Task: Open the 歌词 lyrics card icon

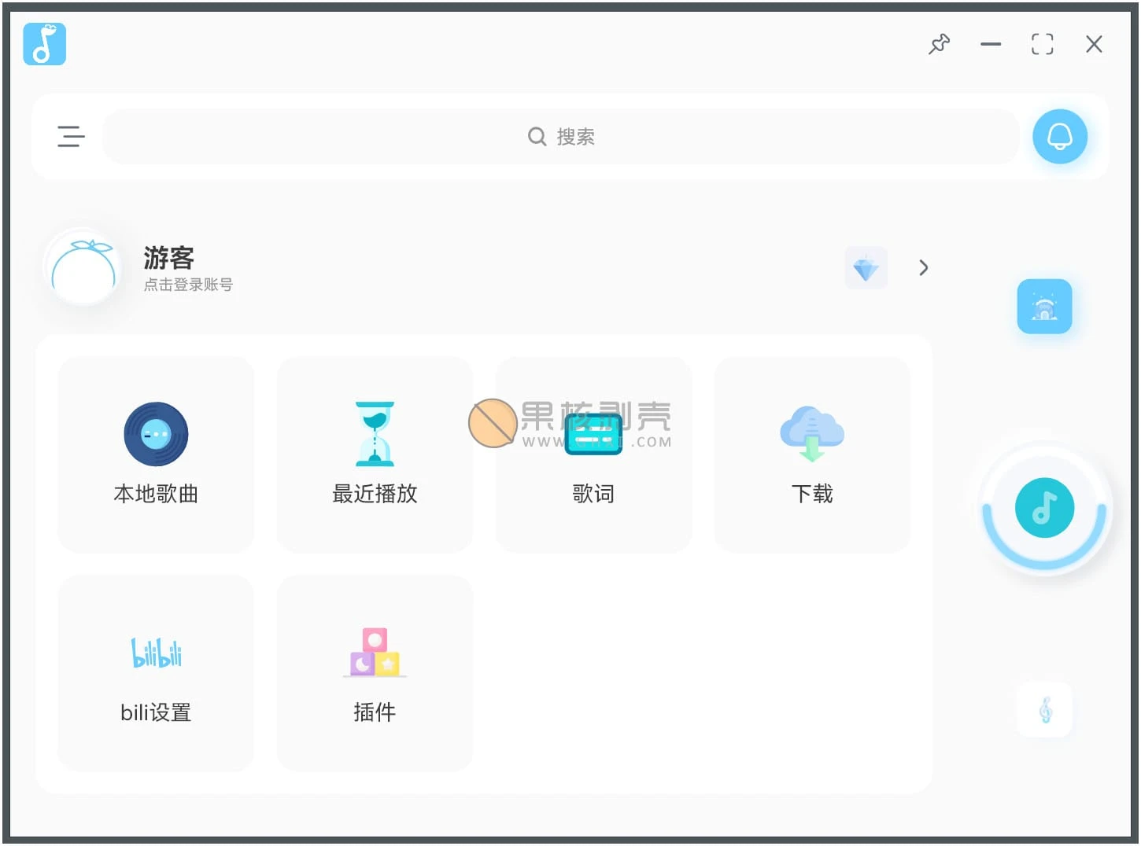Action: click(593, 433)
